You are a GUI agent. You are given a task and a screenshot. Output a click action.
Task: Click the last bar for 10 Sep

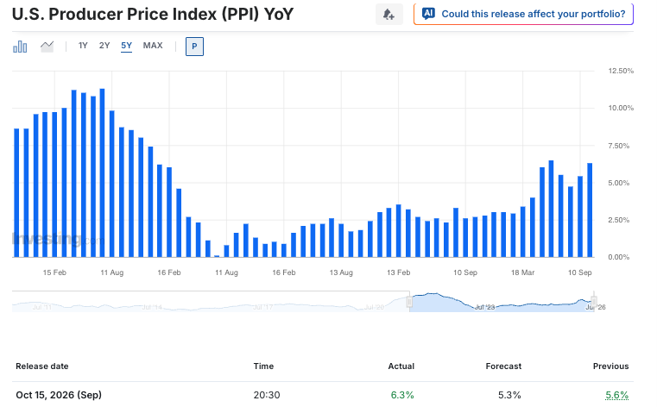590,210
